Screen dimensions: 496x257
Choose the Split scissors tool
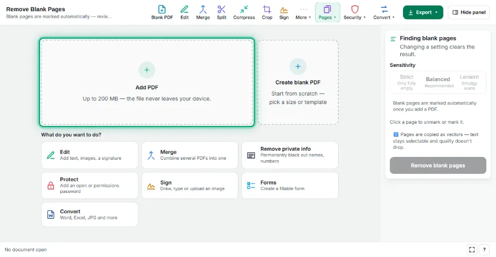[x=222, y=12]
